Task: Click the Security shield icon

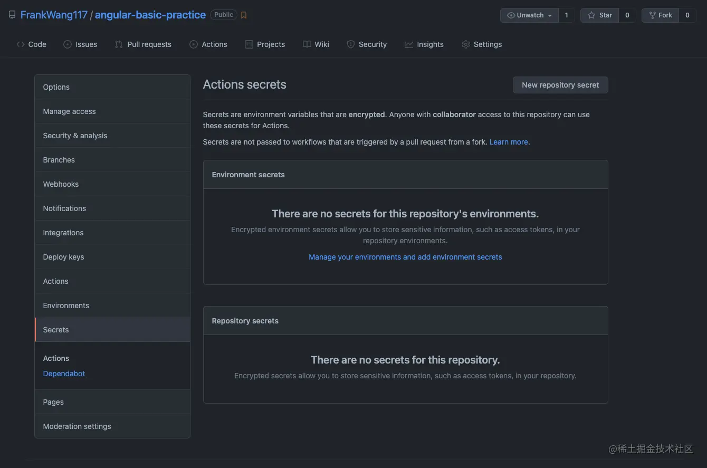Action: click(x=351, y=44)
